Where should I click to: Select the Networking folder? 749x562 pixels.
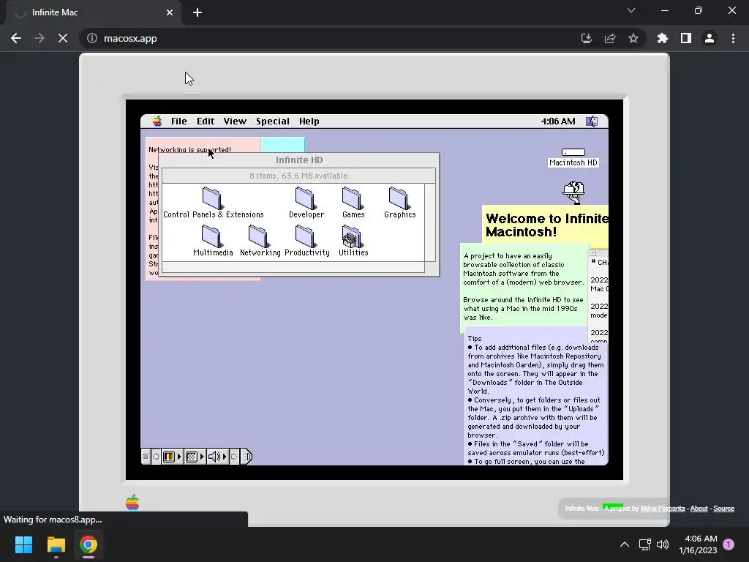click(260, 241)
